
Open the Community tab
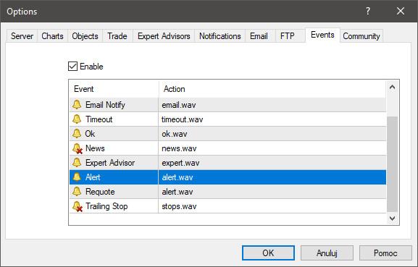(361, 36)
